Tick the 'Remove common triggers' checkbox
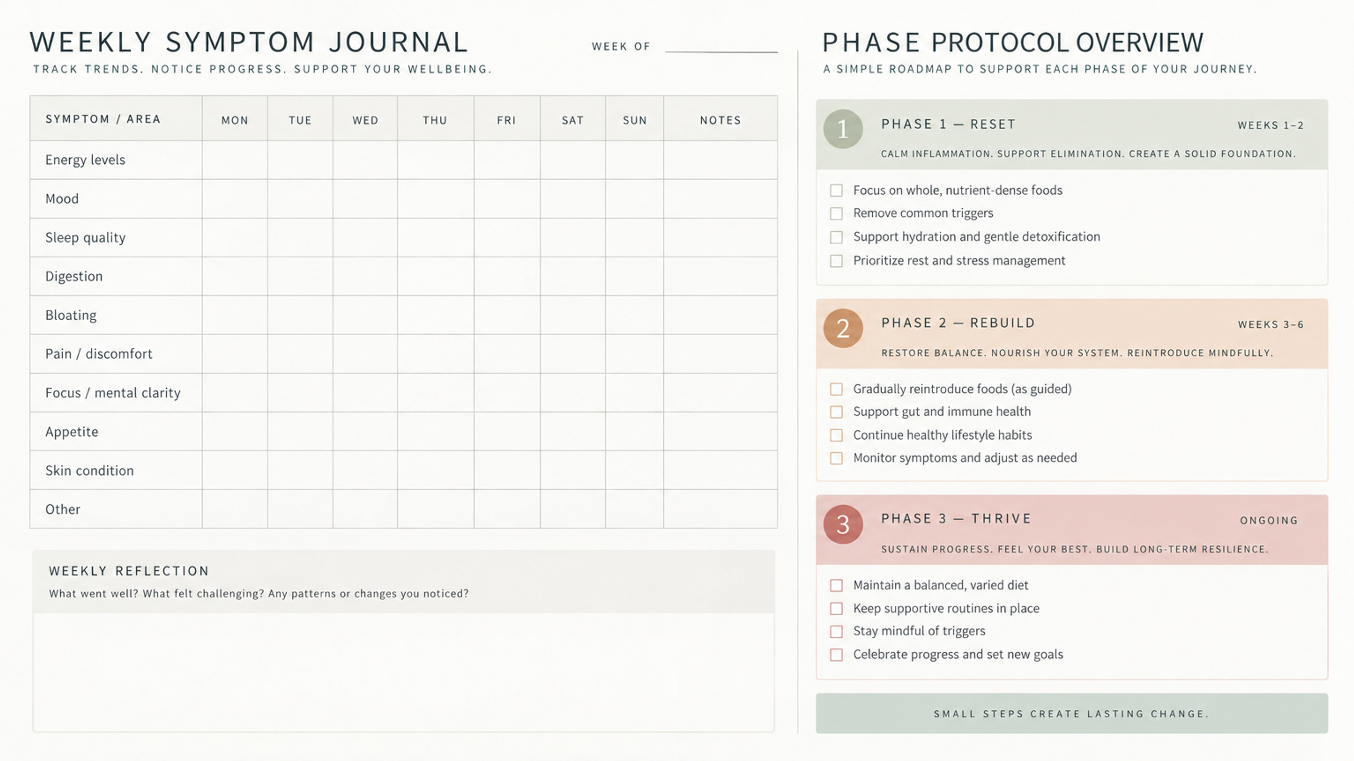1354x761 pixels. [836, 214]
